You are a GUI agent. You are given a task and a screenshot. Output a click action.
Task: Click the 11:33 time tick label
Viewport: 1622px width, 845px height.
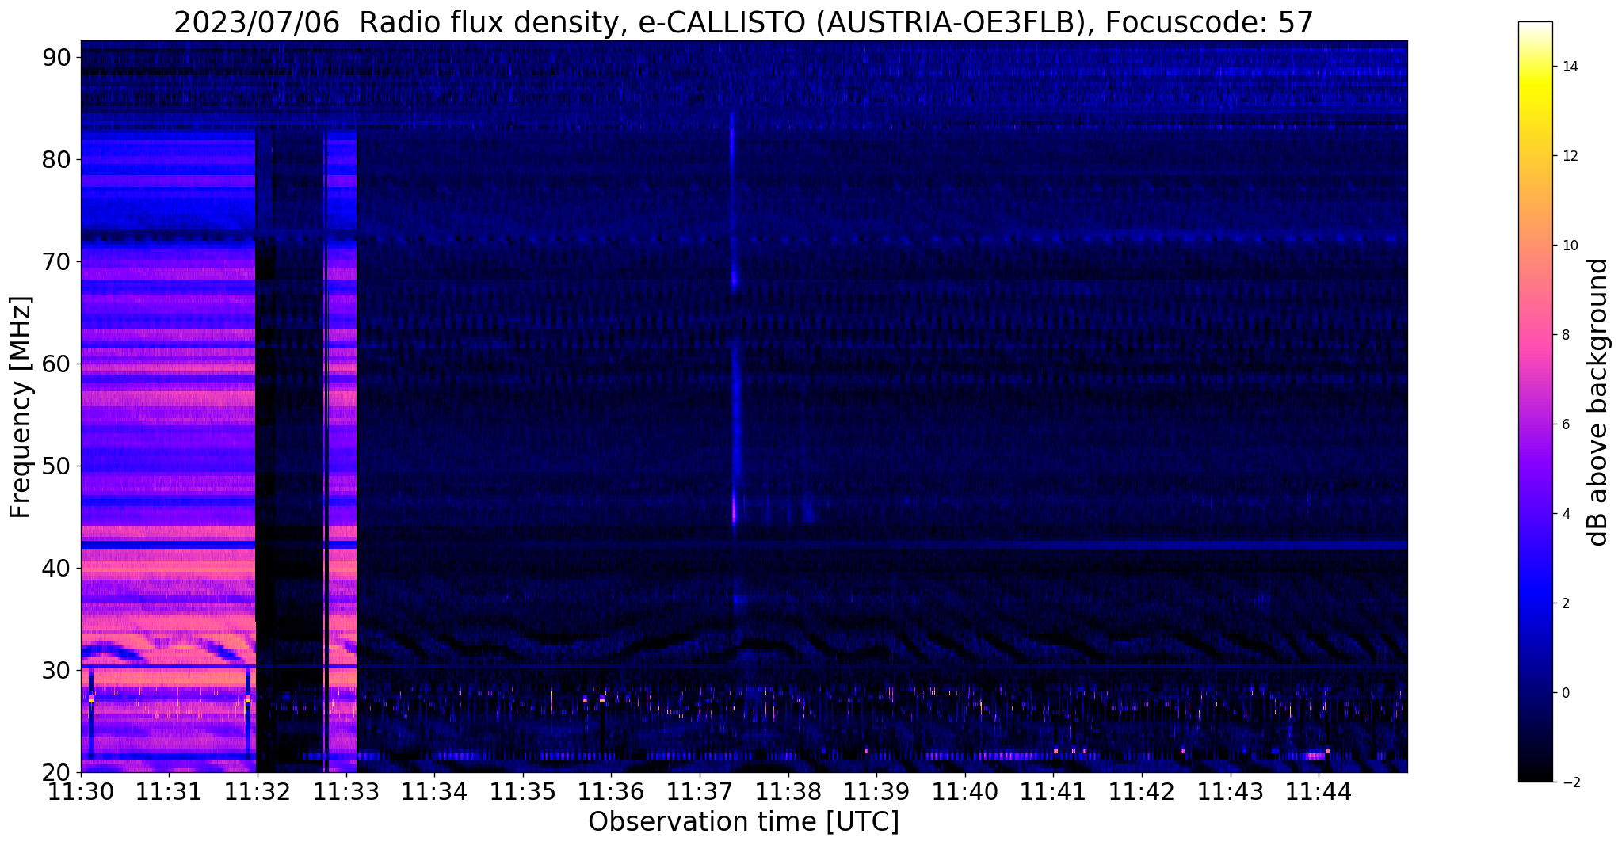pos(346,791)
